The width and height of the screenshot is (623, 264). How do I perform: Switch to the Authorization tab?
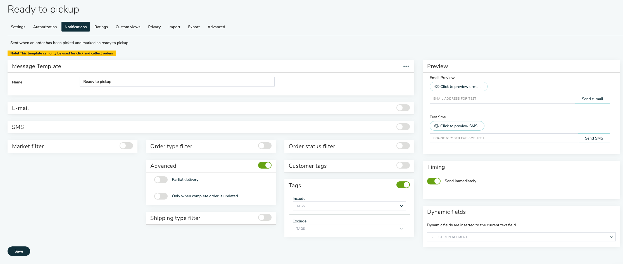click(x=45, y=27)
